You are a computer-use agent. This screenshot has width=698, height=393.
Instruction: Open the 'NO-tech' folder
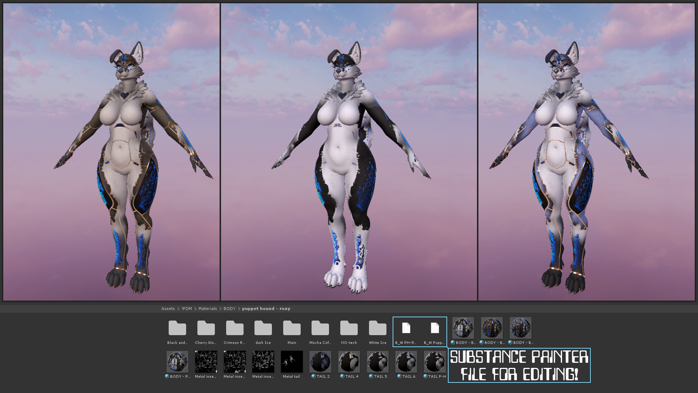[349, 328]
